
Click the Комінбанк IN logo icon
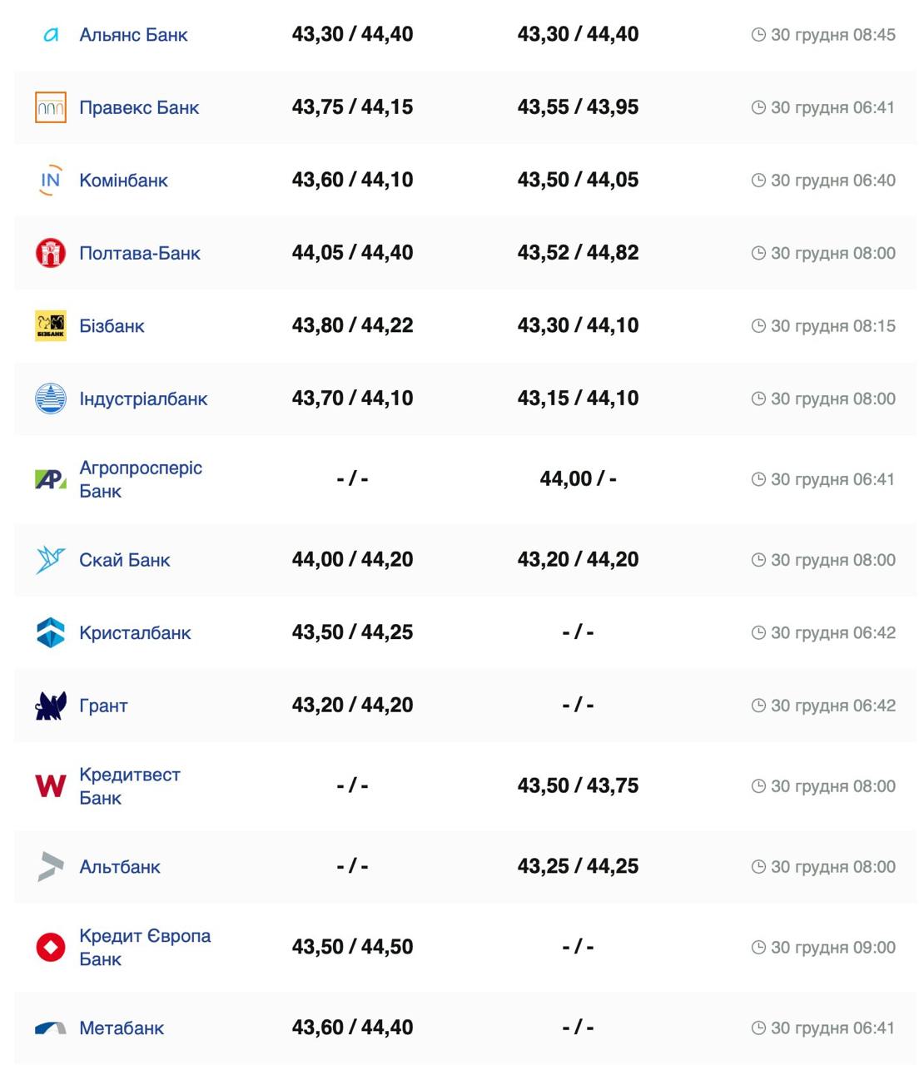[51, 181]
